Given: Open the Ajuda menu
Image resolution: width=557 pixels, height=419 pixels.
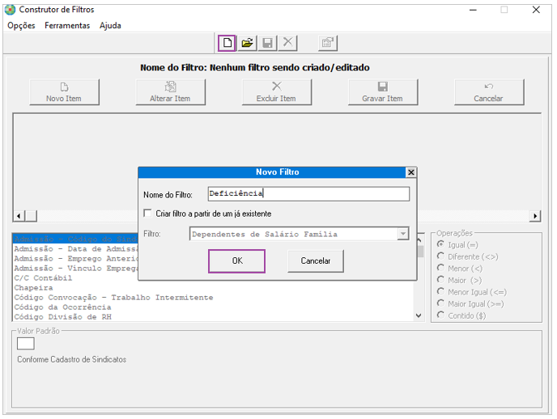Looking at the screenshot, I should pyautogui.click(x=110, y=26).
